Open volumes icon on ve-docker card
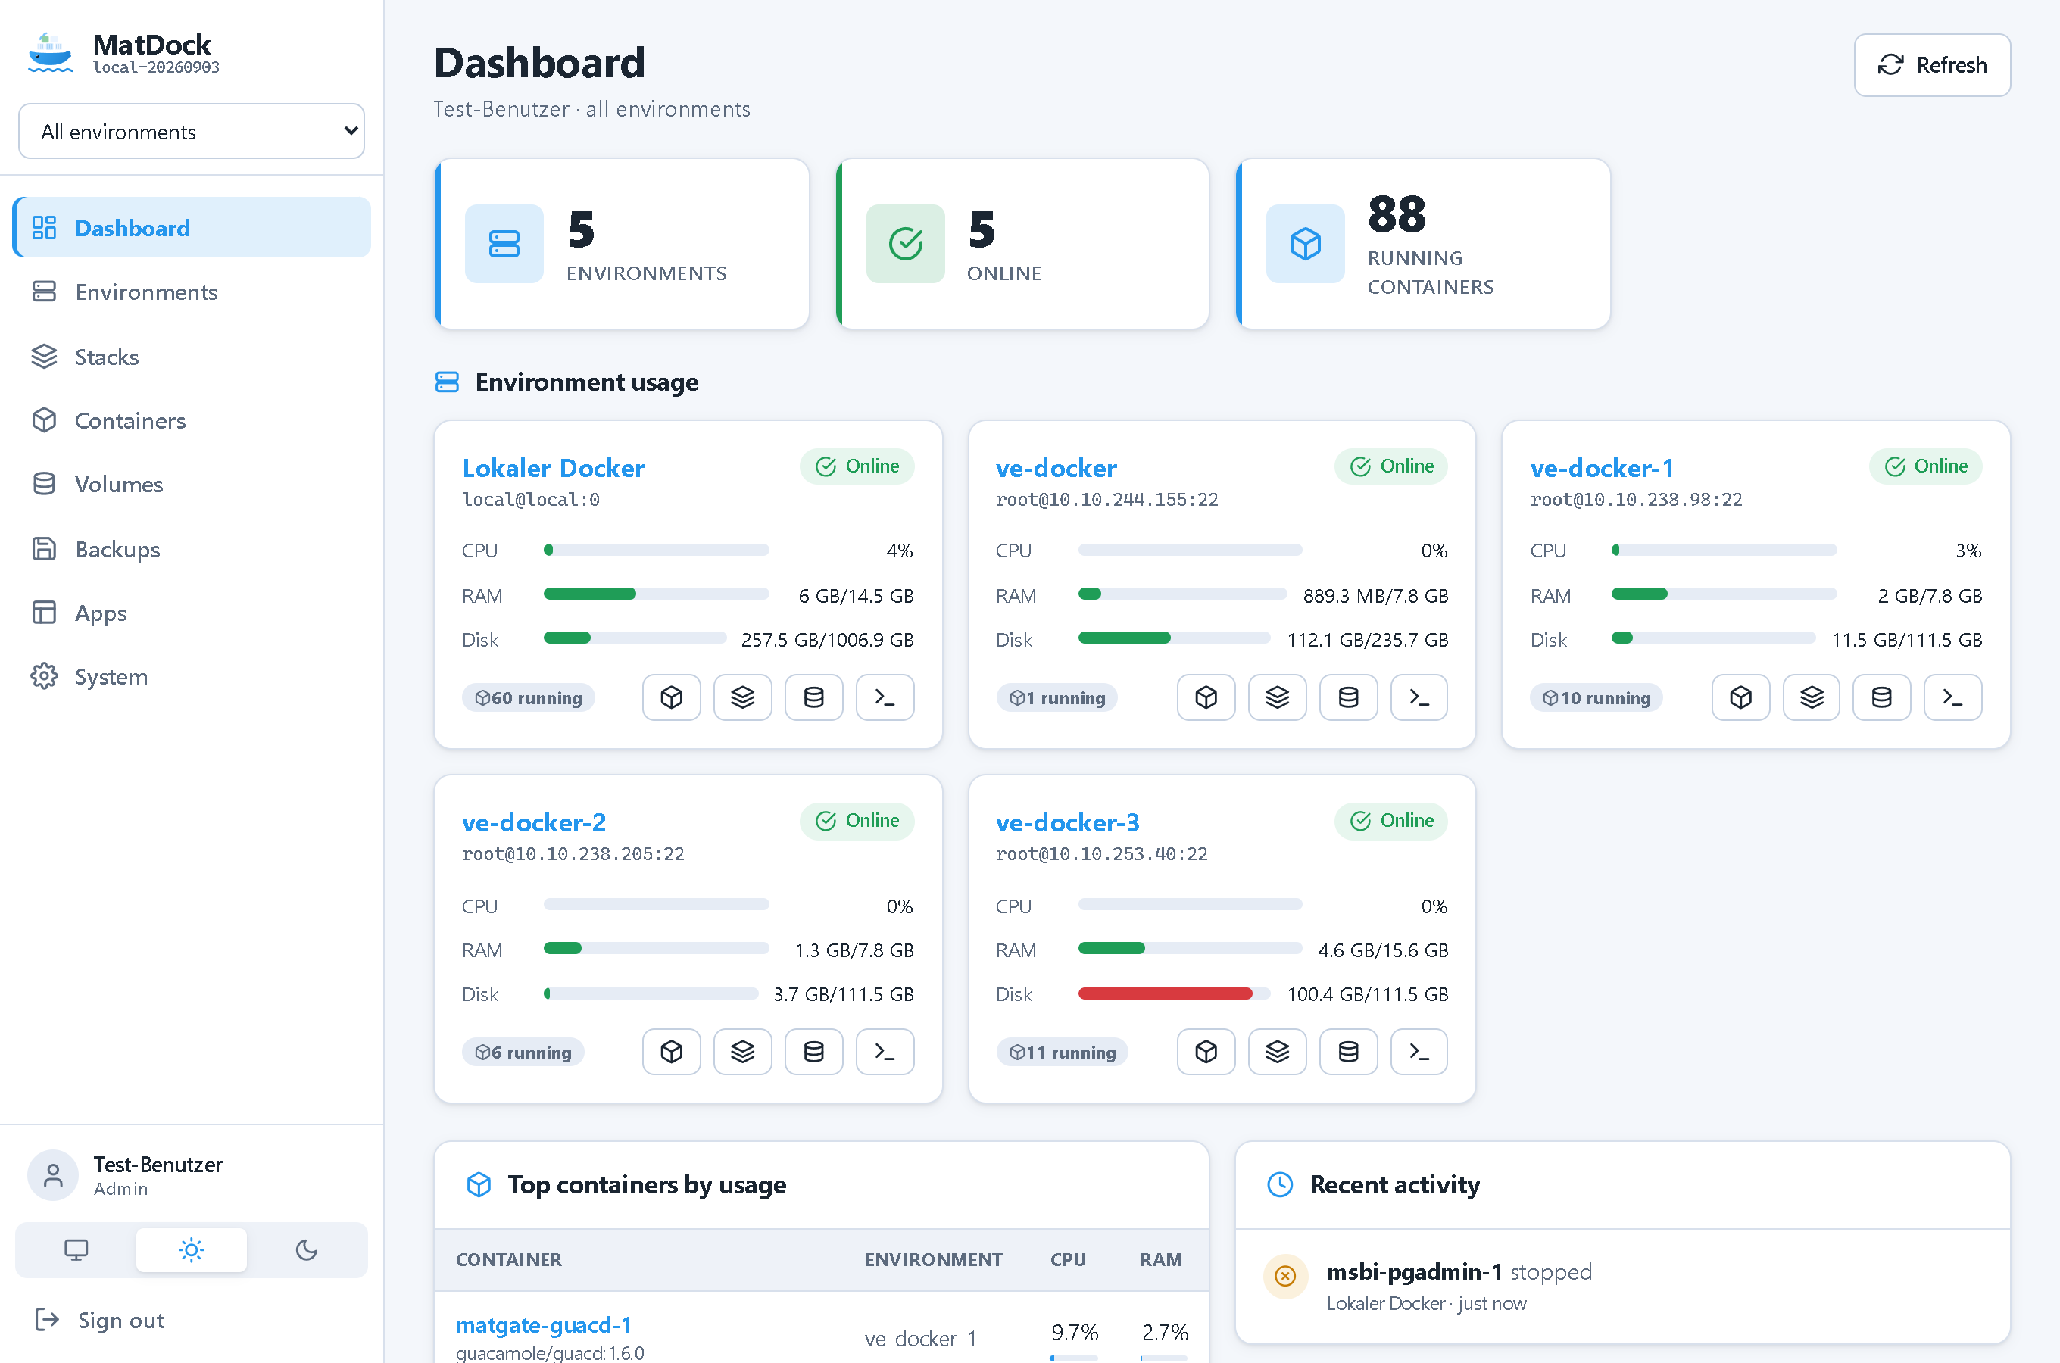Screen dimensions: 2060x1363 coord(1348,697)
